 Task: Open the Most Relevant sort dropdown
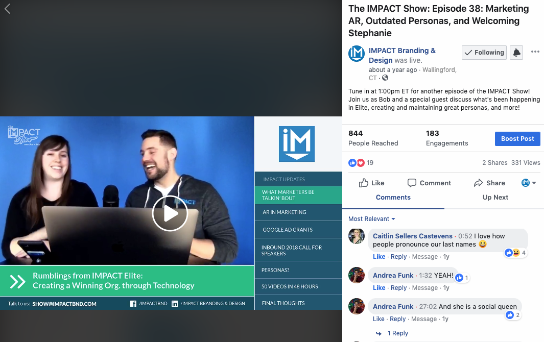pos(371,219)
